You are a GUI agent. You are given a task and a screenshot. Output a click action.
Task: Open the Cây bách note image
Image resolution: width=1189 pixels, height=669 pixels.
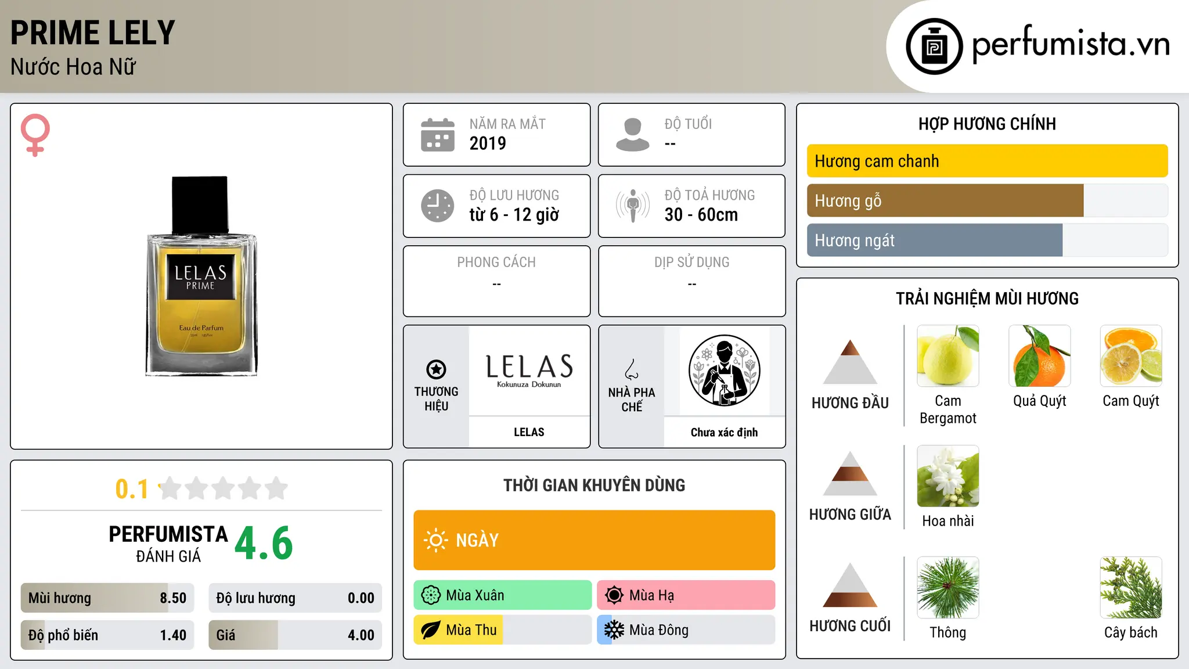[x=1131, y=588]
